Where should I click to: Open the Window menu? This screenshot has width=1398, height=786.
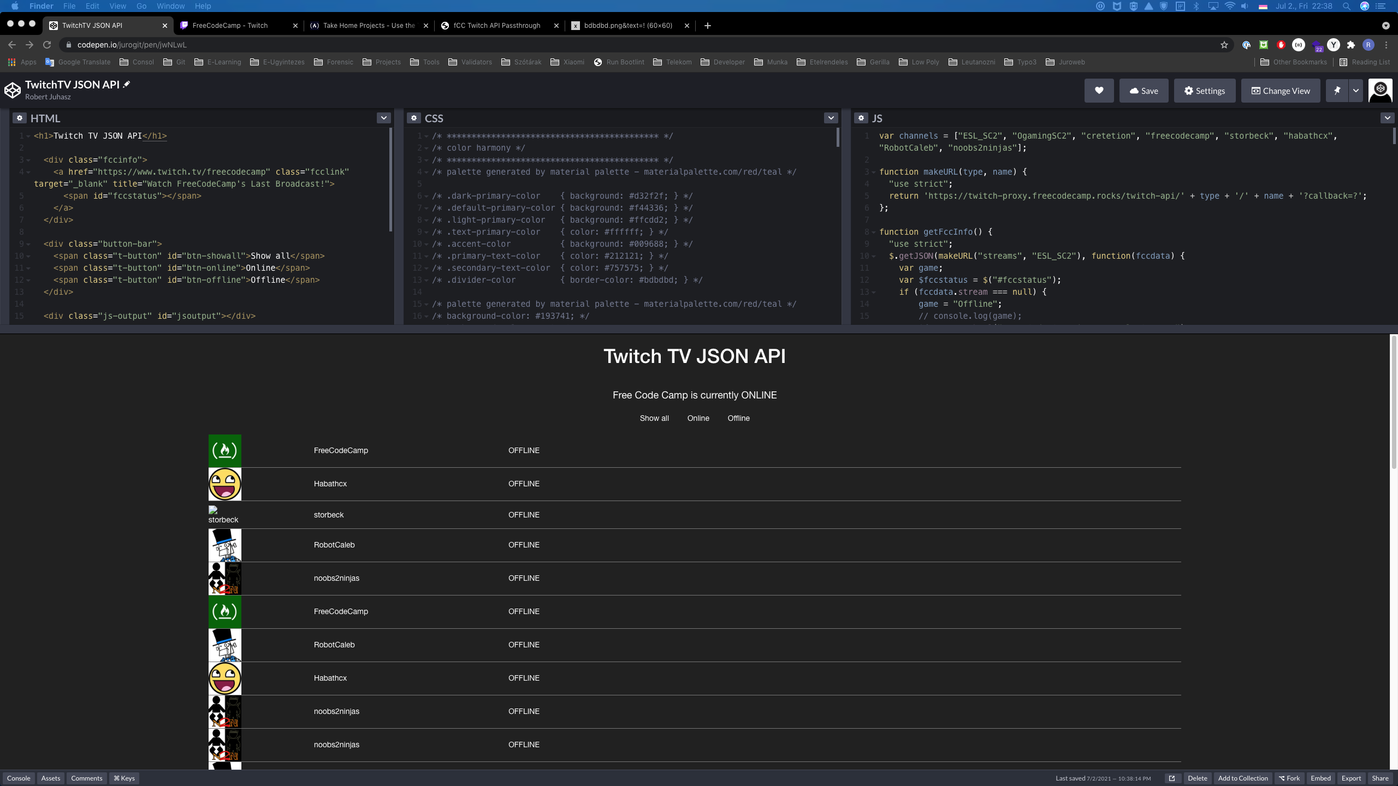[x=170, y=6]
